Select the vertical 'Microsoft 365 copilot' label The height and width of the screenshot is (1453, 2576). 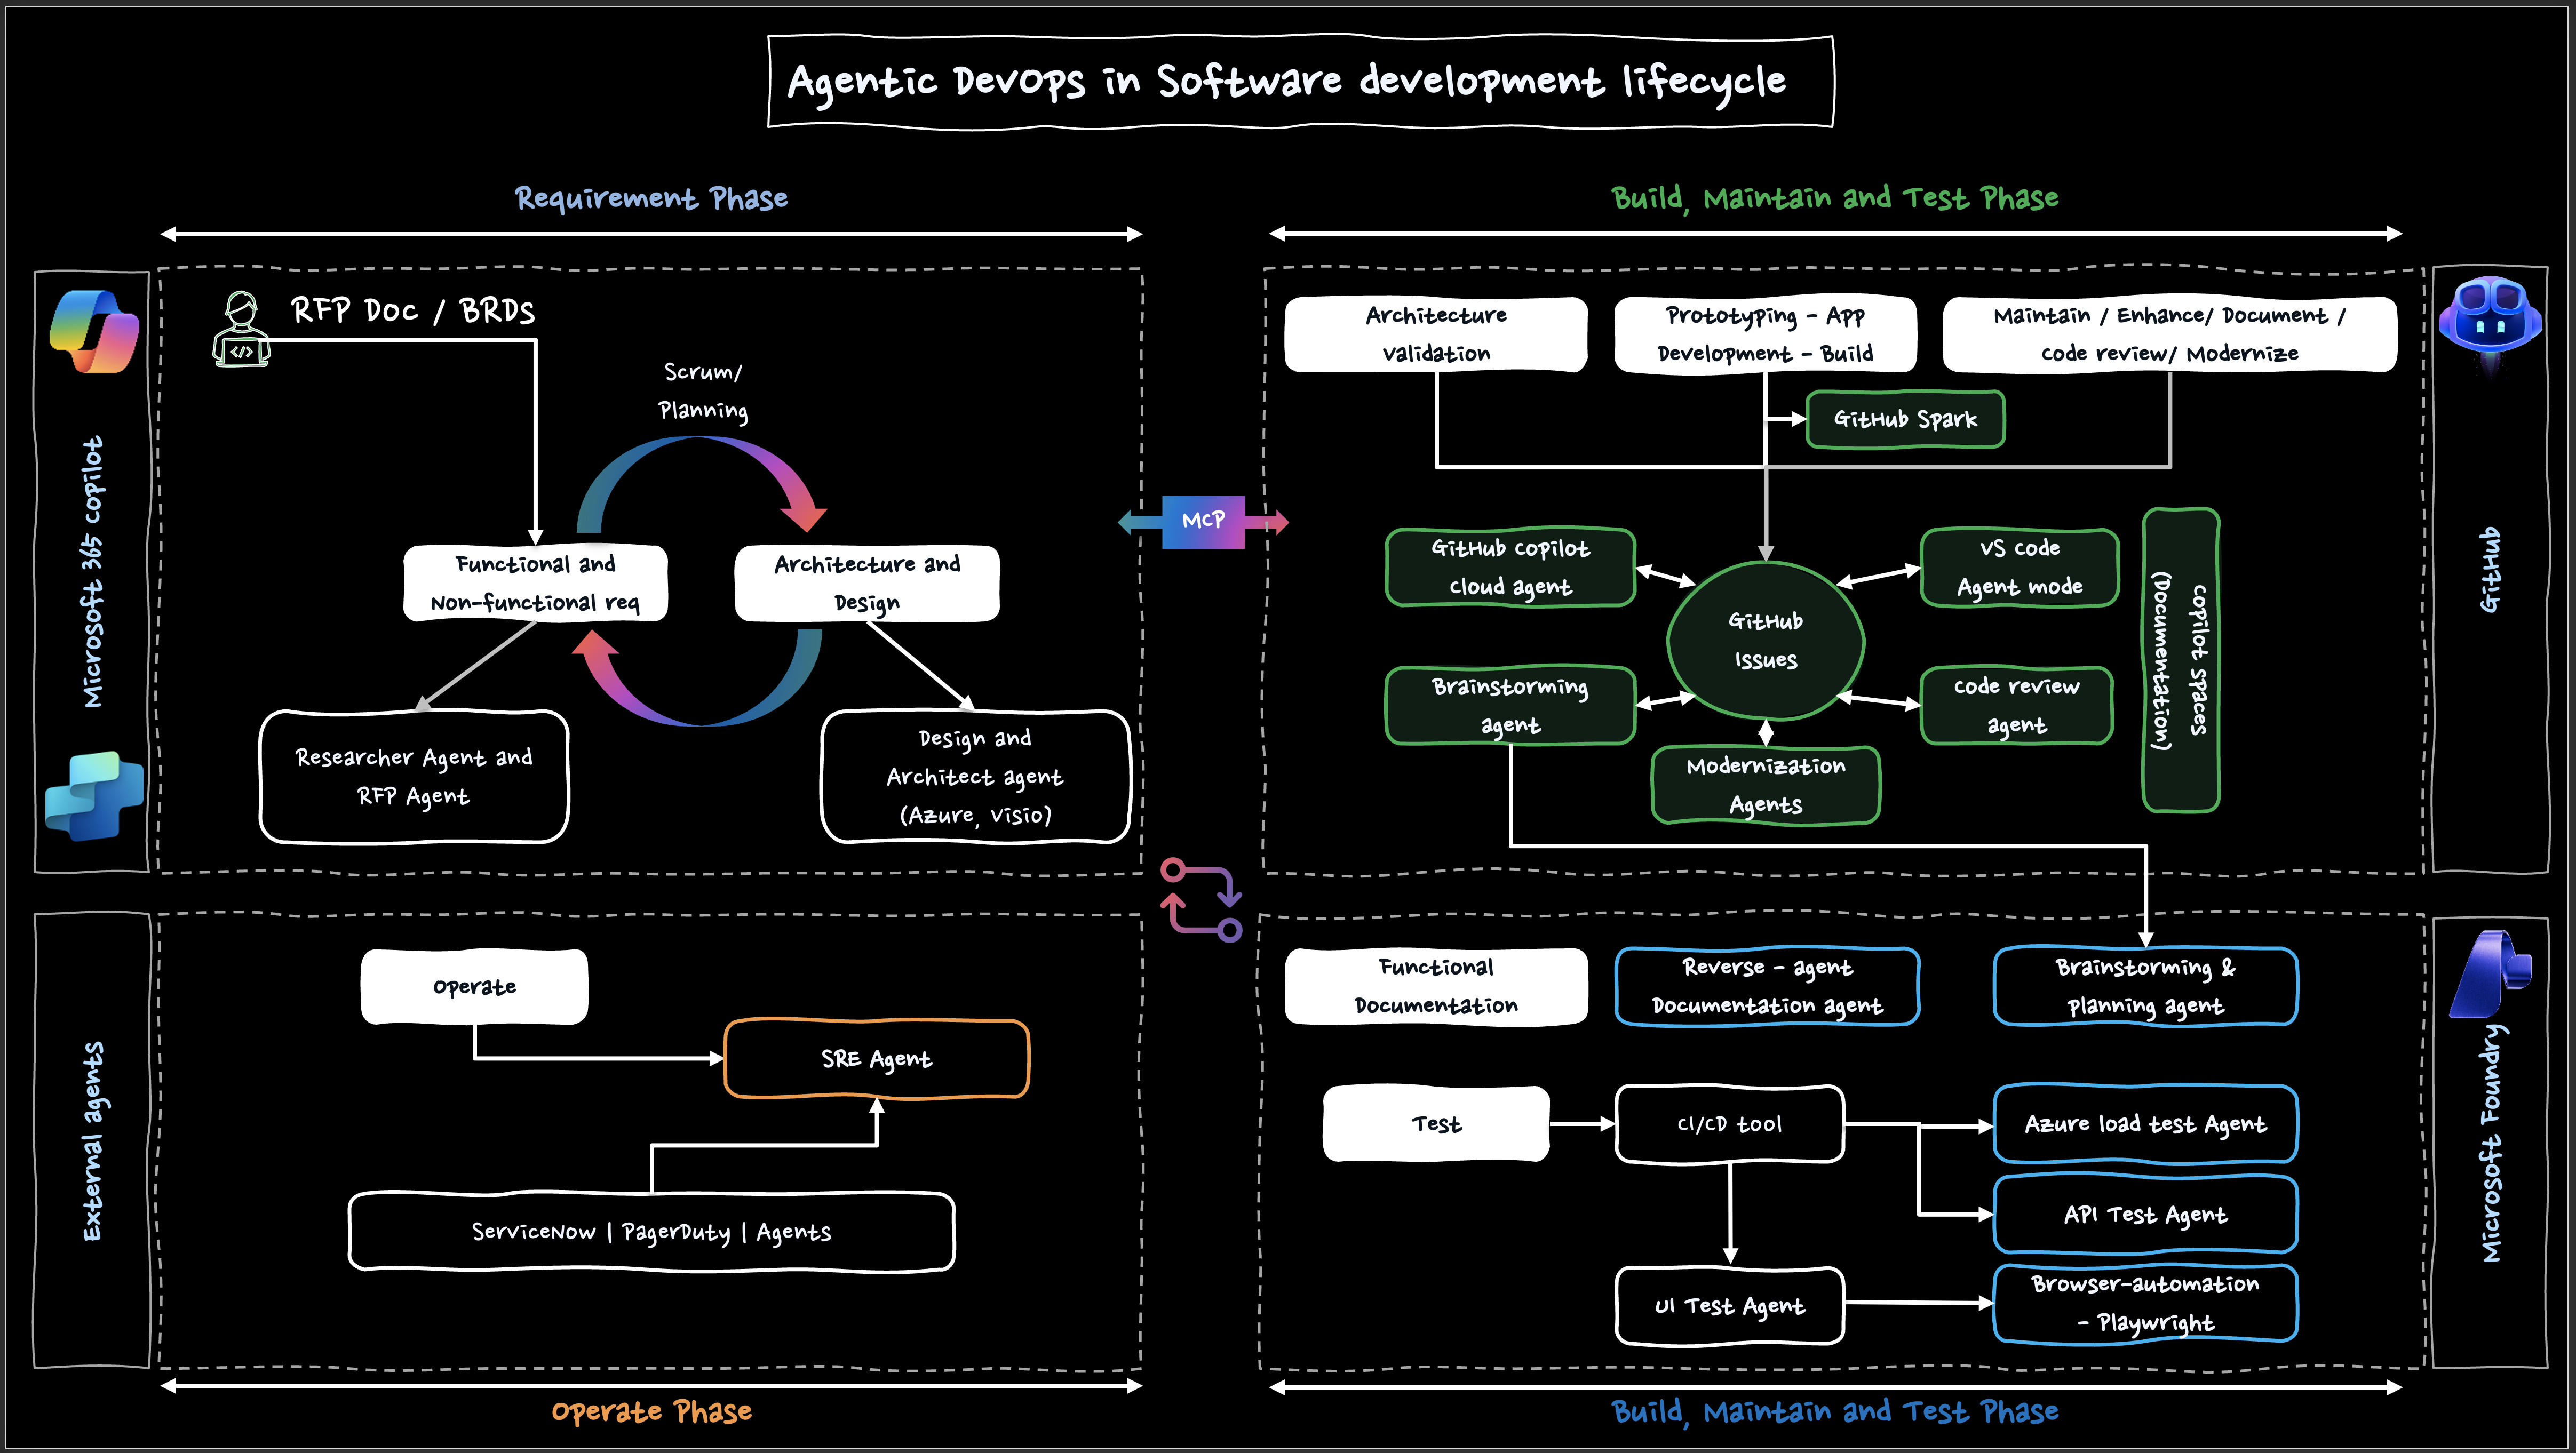click(93, 572)
